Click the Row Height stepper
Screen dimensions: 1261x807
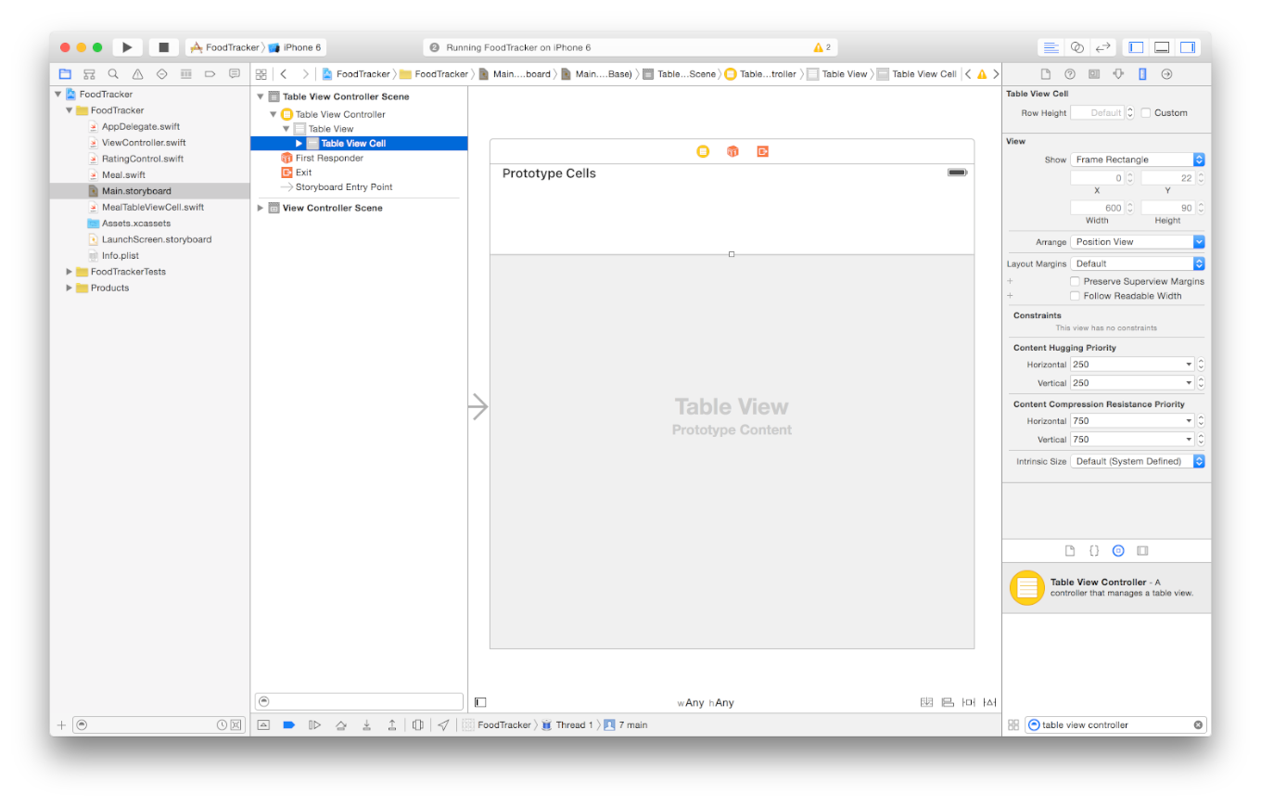[1130, 113]
